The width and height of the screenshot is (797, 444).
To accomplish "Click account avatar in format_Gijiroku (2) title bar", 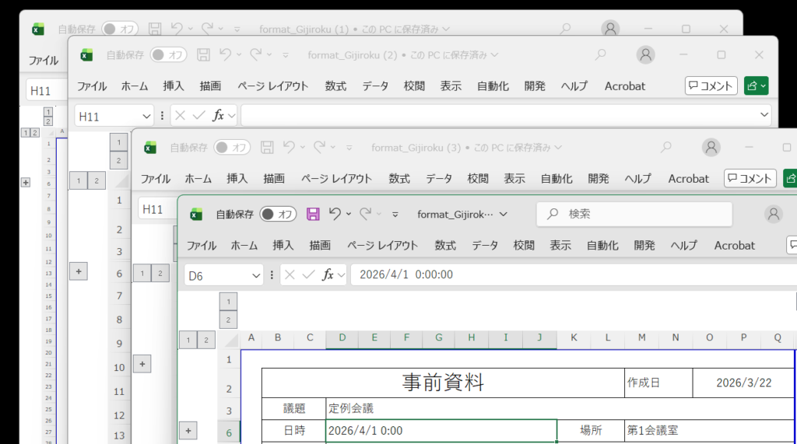I will tap(645, 55).
